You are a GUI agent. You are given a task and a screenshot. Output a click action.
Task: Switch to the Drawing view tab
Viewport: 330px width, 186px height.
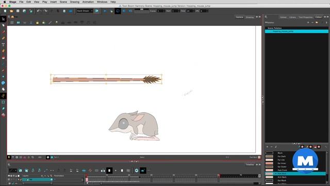tap(250, 17)
